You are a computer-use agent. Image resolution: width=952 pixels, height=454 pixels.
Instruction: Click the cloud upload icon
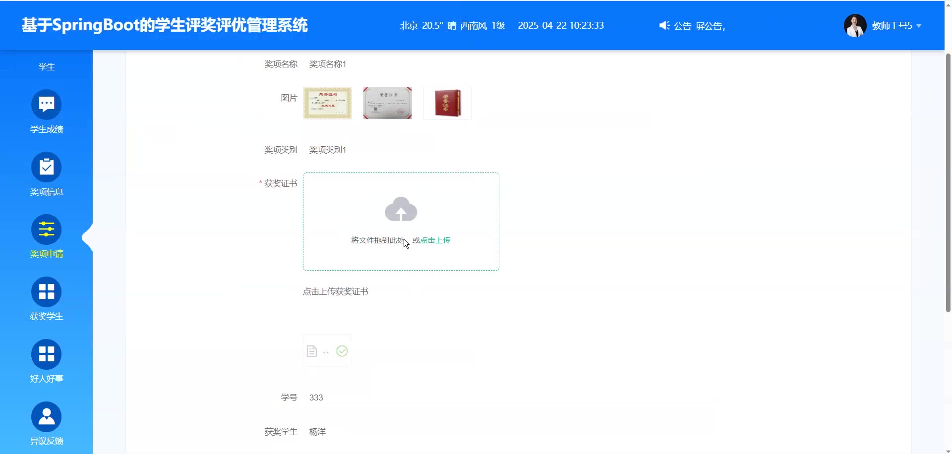pyautogui.click(x=401, y=209)
